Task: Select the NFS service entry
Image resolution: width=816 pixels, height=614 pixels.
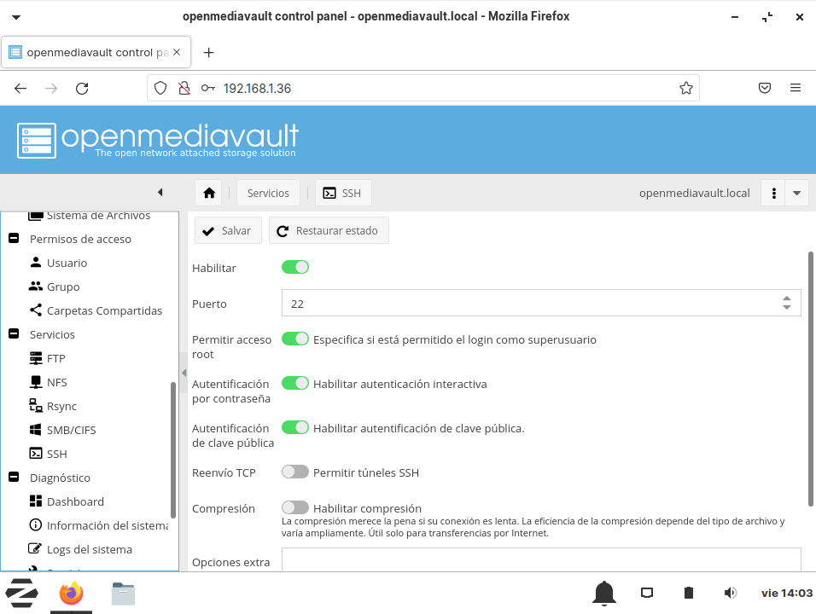Action: click(56, 382)
